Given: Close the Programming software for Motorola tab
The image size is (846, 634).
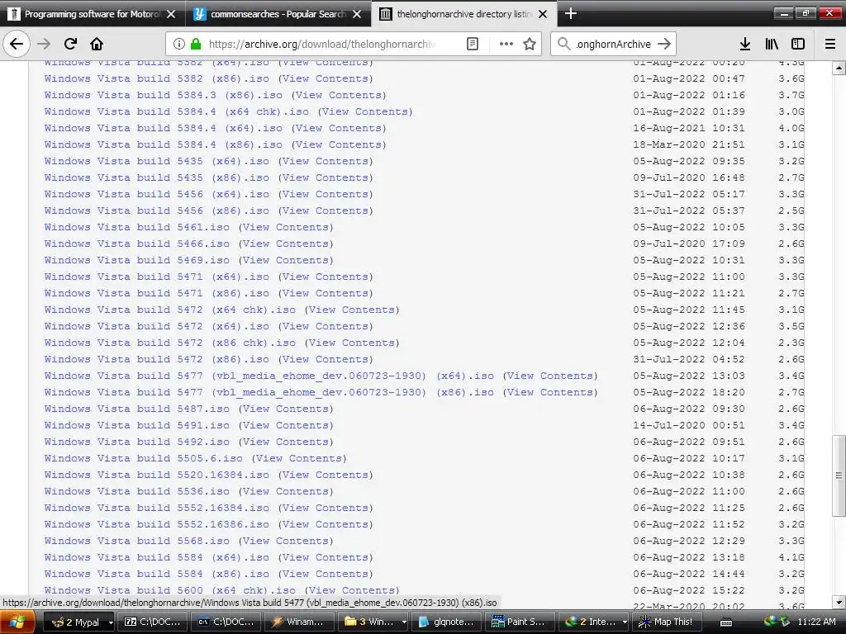Looking at the screenshot, I should click(171, 14).
